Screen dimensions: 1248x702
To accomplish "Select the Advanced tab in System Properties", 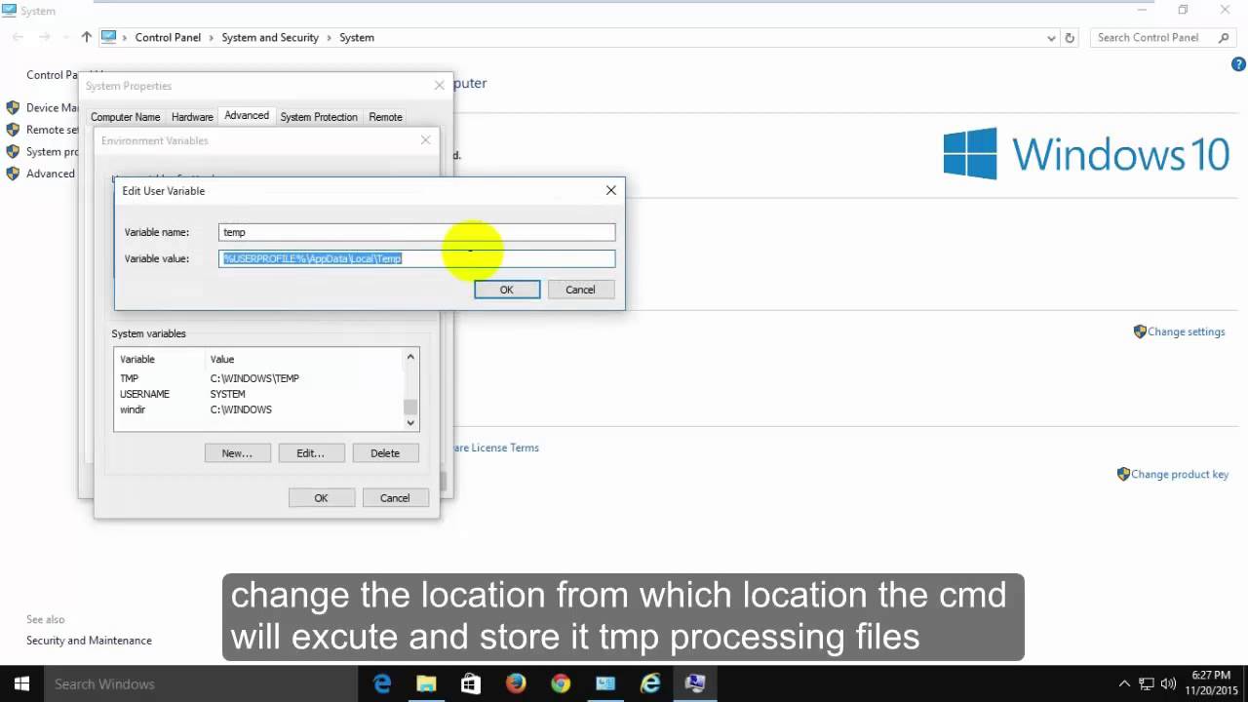I will pos(247,115).
